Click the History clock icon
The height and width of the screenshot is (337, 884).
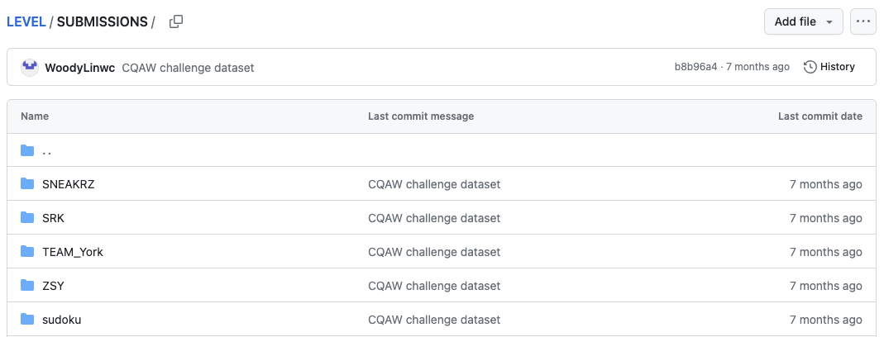point(810,67)
